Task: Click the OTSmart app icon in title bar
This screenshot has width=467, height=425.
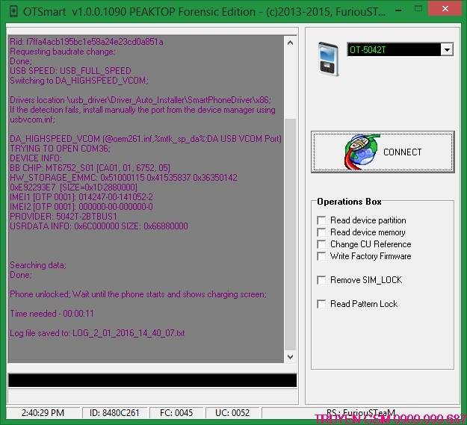Action: point(13,12)
